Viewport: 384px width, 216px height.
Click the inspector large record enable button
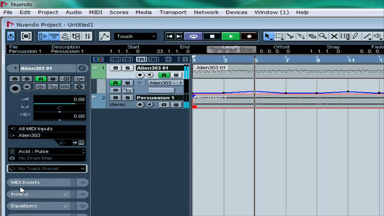(x=15, y=88)
